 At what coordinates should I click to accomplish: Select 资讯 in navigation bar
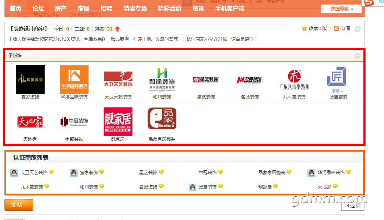[x=198, y=9]
